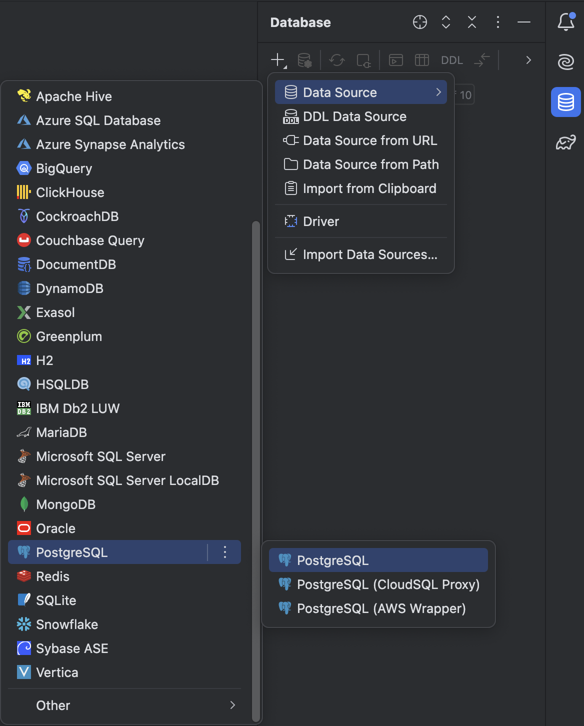Hide the Database tool window
This screenshot has width=584, height=726.
[x=524, y=22]
